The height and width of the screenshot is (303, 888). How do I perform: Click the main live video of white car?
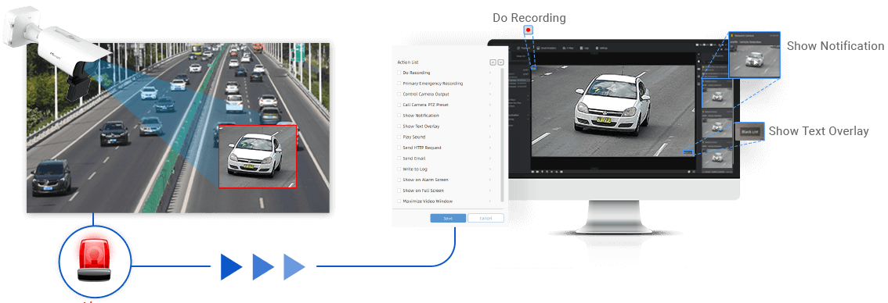(613, 111)
